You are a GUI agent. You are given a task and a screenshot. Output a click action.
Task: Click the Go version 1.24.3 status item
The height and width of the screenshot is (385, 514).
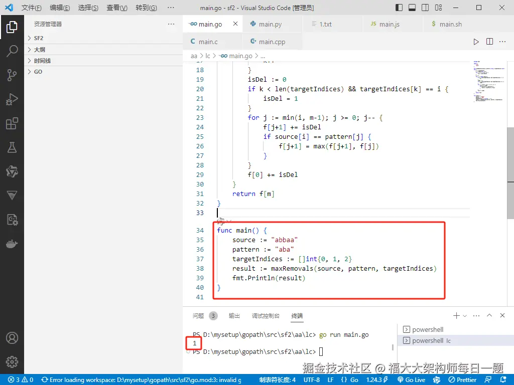(x=377, y=380)
